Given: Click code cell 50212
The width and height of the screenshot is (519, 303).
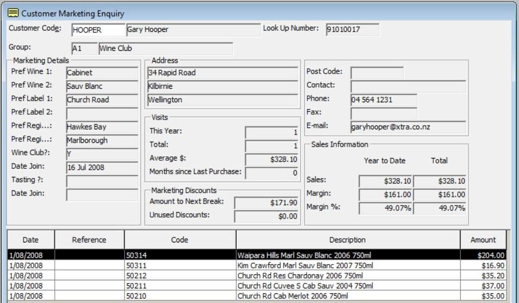Looking at the screenshot, I should (180, 275).
